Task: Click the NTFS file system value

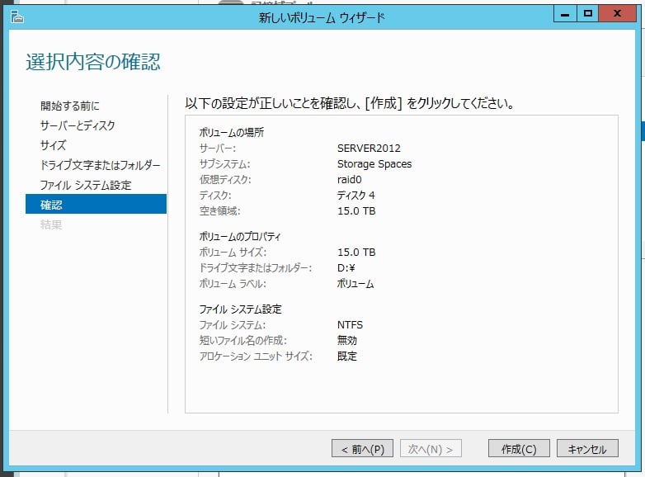Action: click(350, 324)
